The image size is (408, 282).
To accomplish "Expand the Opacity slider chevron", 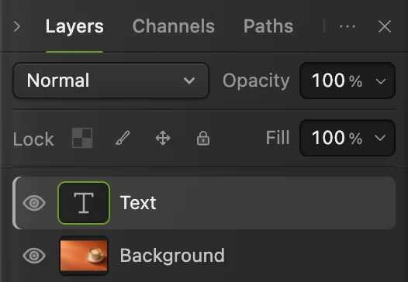I will click(381, 81).
